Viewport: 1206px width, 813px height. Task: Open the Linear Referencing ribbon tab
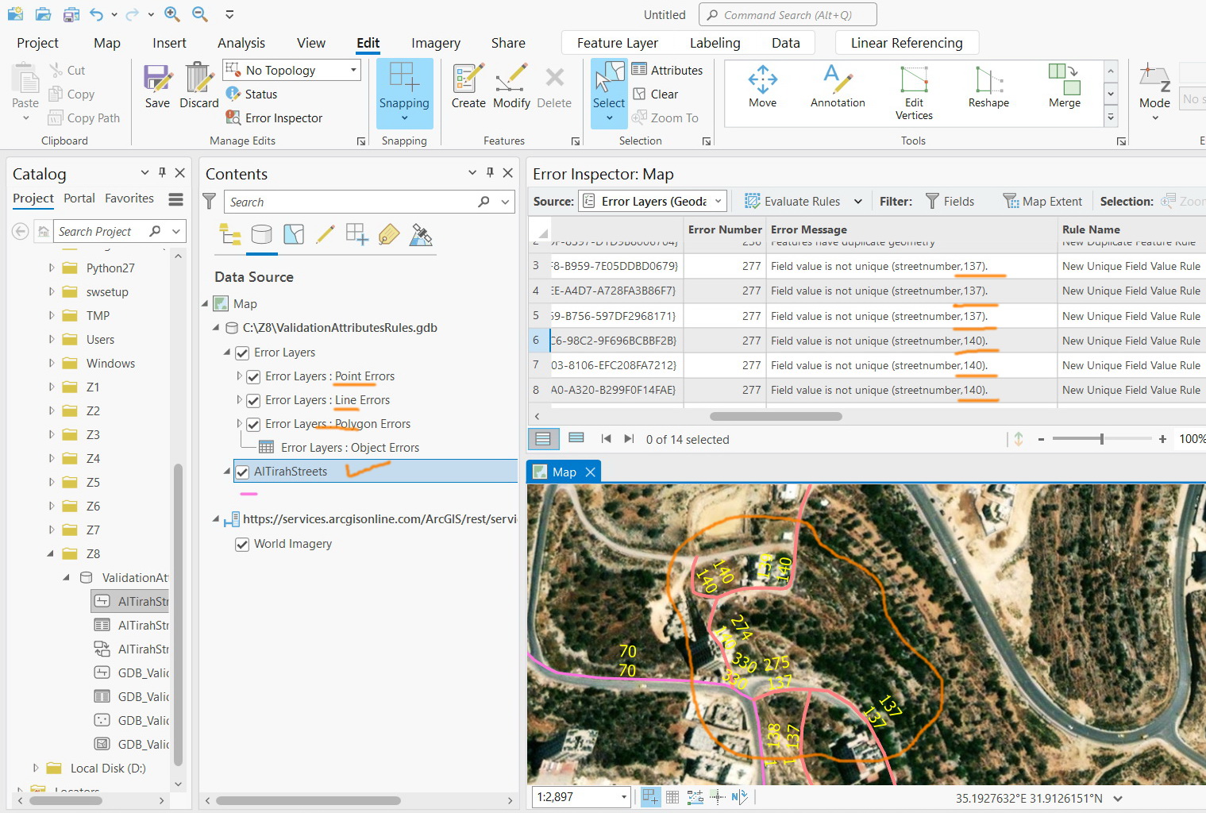(906, 43)
